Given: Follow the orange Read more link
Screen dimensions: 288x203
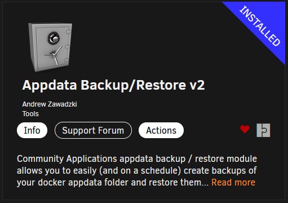Looking at the screenshot, I should pyautogui.click(x=233, y=182).
